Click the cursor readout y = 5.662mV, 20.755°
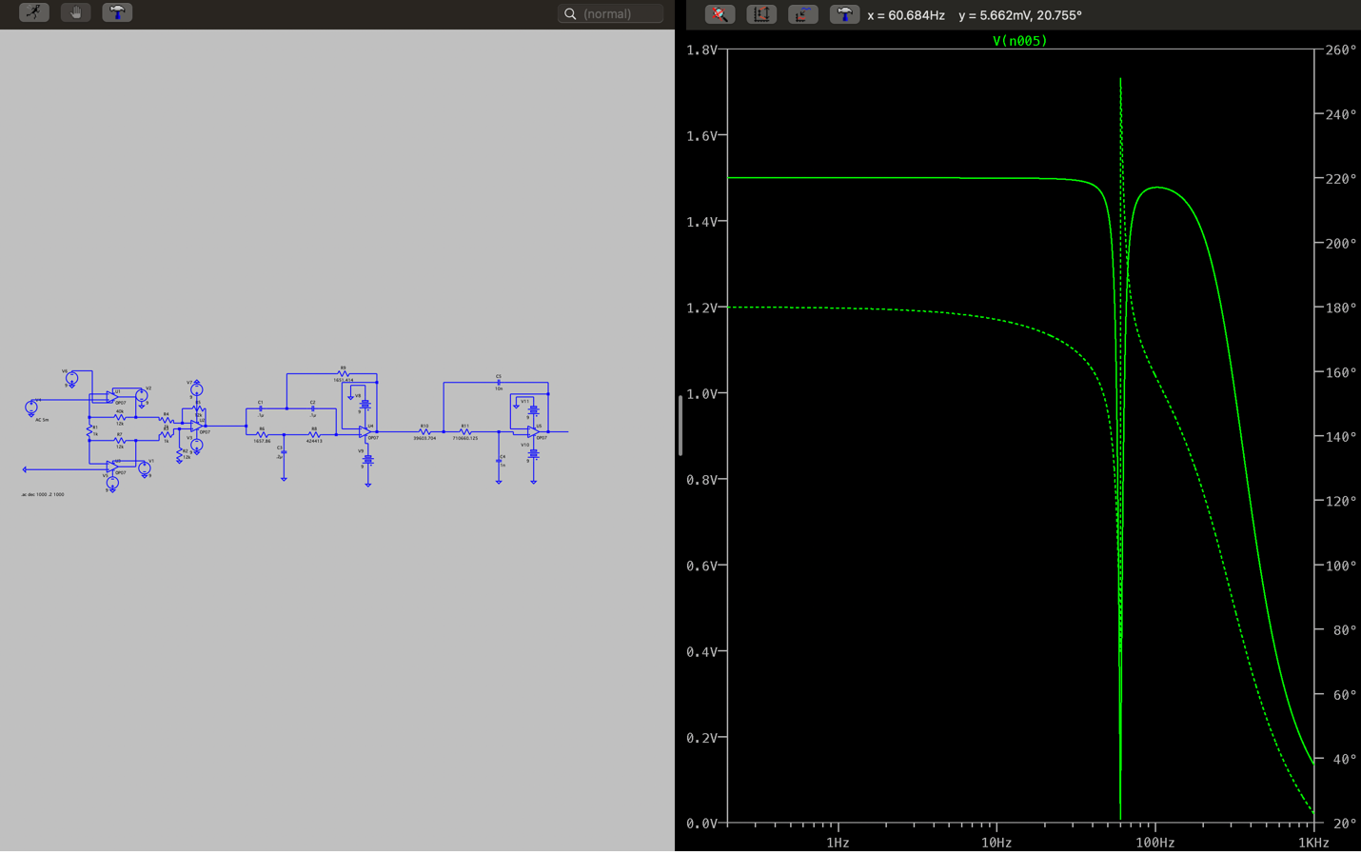1361x855 pixels. [1020, 15]
